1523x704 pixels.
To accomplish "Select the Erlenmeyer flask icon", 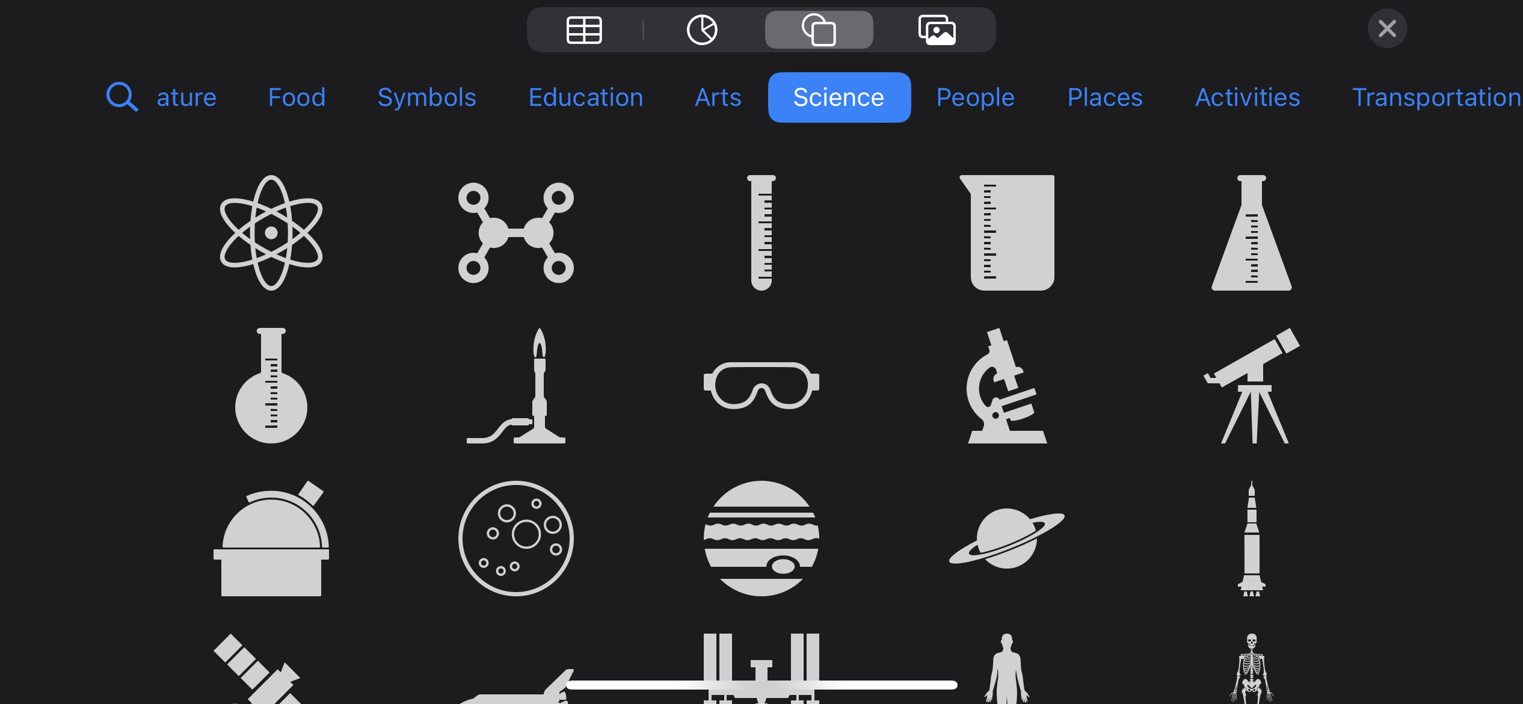I will pos(1252,231).
